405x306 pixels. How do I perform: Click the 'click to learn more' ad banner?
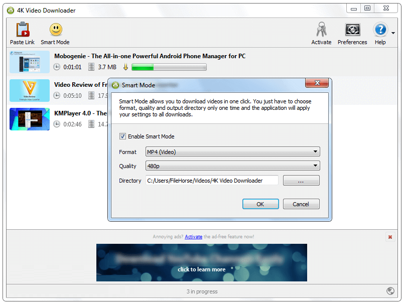coord(202,263)
